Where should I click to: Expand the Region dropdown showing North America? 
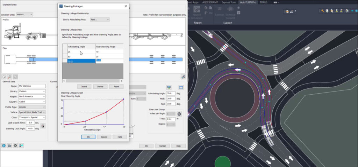click(32, 96)
